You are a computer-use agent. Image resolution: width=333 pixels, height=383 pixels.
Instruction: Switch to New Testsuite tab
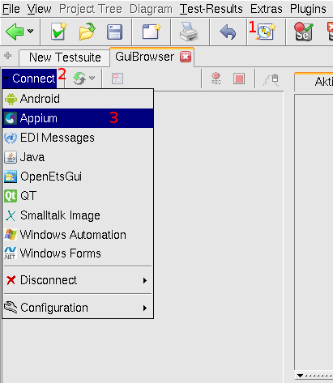point(65,57)
